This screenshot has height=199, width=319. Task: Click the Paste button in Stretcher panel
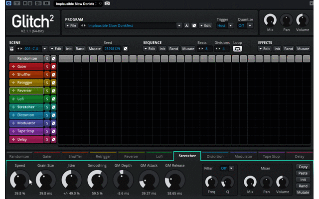click(x=303, y=173)
